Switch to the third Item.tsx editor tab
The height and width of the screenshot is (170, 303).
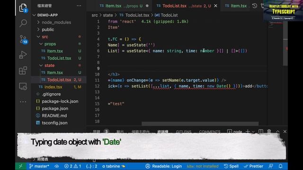coord(236,6)
